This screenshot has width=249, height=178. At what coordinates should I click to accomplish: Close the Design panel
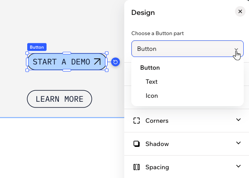(x=240, y=11)
